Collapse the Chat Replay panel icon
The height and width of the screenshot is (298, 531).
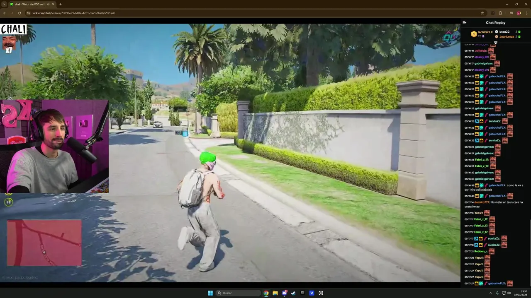point(464,23)
